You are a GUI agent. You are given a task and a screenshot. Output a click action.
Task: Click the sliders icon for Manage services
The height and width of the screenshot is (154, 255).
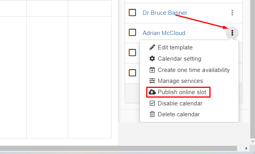point(152,81)
